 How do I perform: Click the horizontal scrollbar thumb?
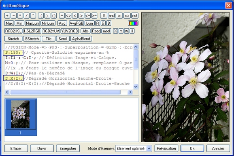coord(65,92)
